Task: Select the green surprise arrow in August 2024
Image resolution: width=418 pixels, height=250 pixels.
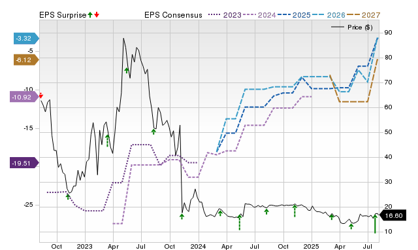Action: click(x=266, y=212)
